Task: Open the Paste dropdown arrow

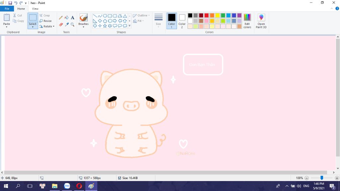Action: (x=7, y=27)
